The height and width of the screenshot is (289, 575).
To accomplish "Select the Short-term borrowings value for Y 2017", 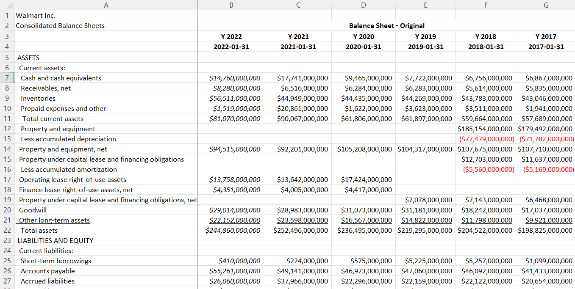I will click(x=545, y=261).
